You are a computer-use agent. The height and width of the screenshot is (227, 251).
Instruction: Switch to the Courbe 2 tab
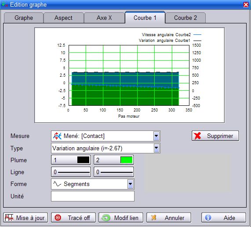186,18
